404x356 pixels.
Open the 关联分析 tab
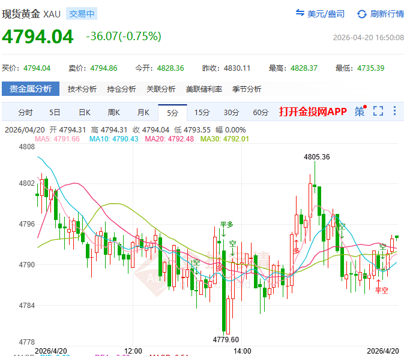coord(161,89)
